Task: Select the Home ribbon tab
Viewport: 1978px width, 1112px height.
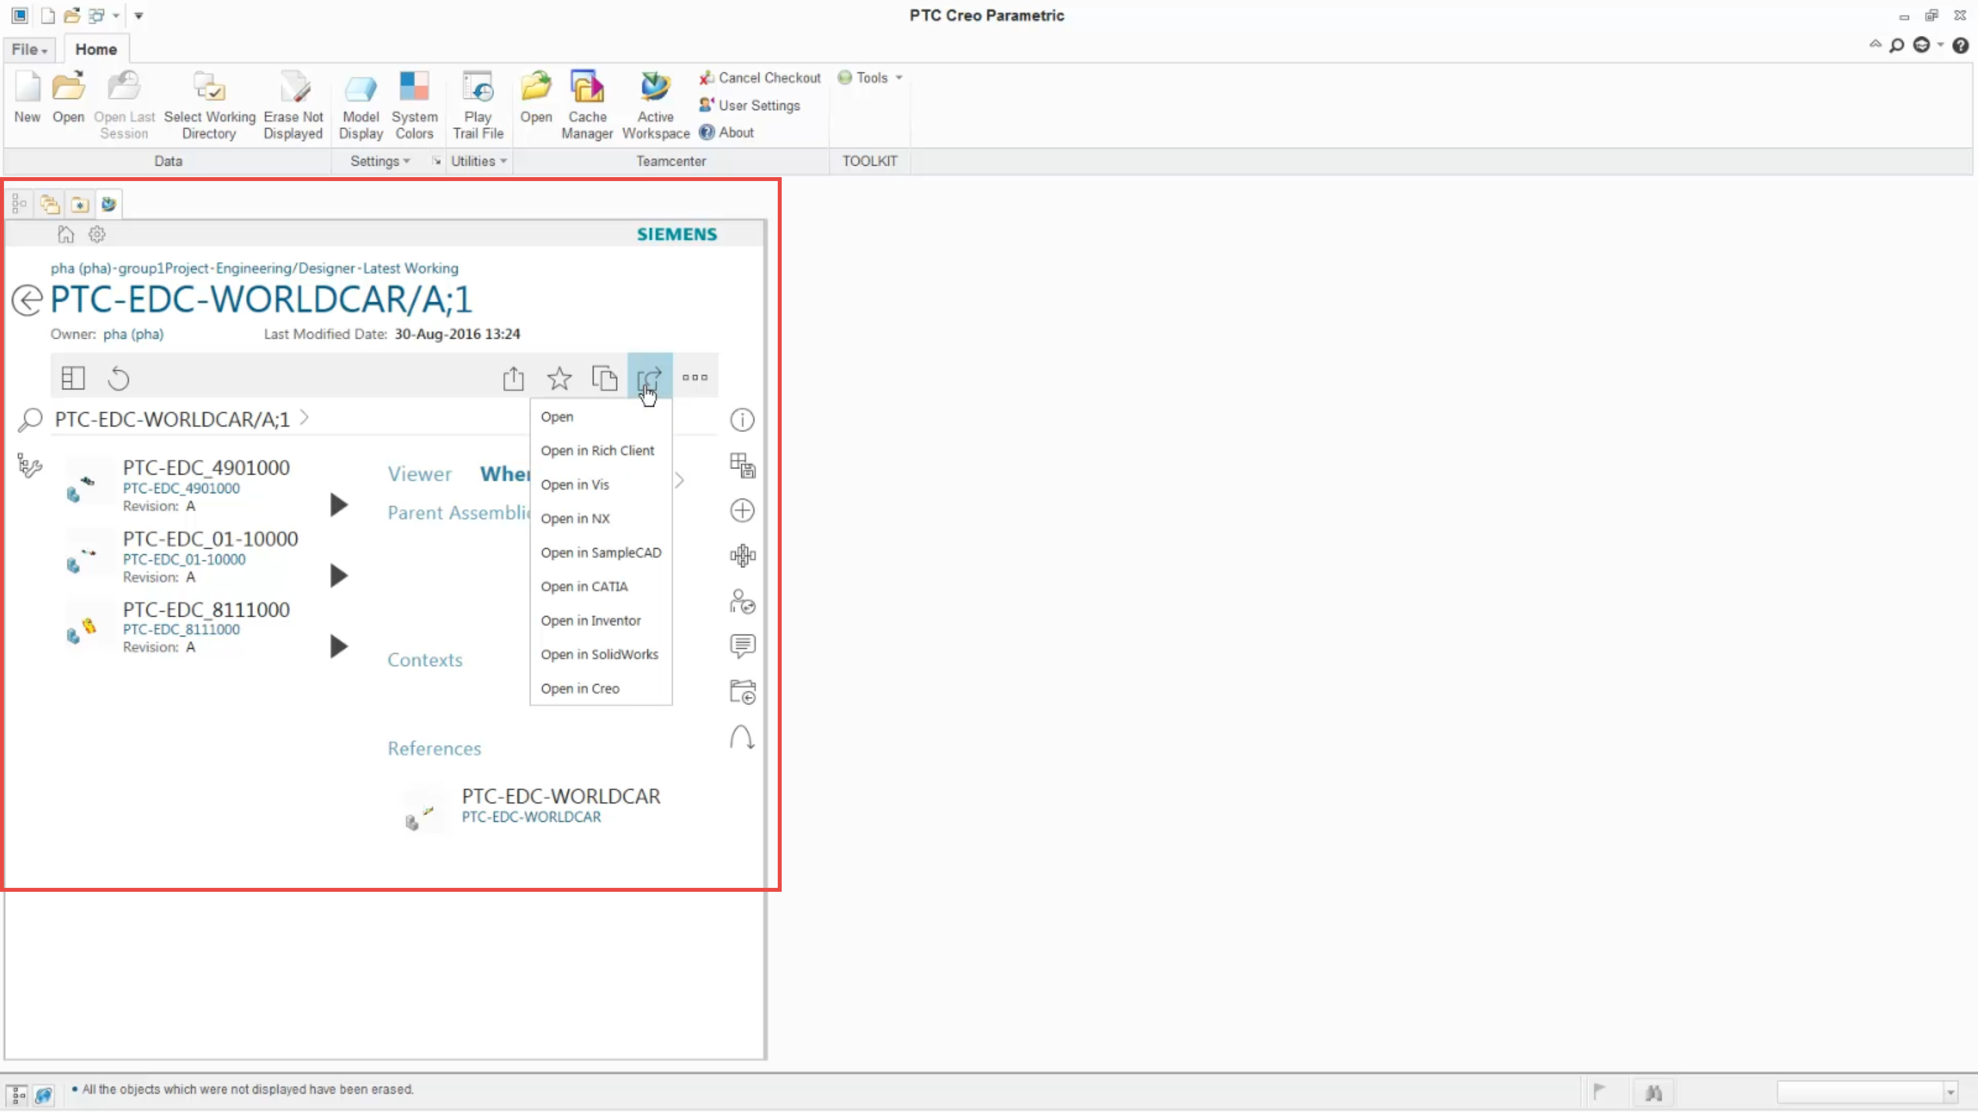Action: point(96,49)
